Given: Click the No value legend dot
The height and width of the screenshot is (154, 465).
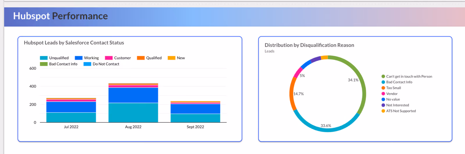Looking at the screenshot, I should pyautogui.click(x=383, y=99).
